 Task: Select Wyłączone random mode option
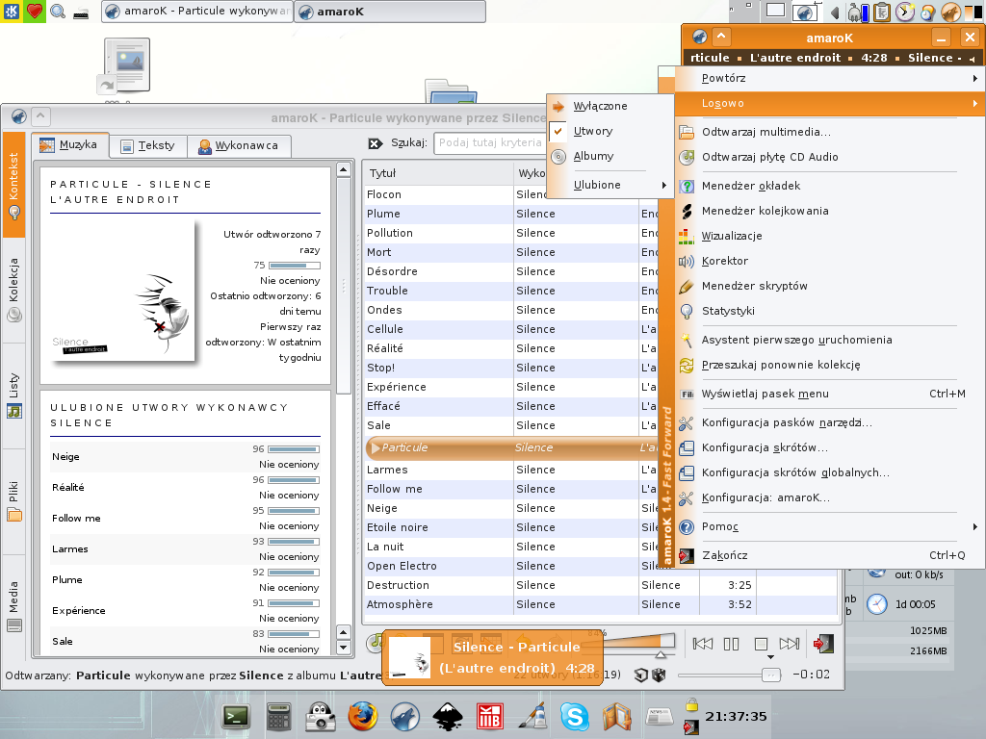click(611, 106)
